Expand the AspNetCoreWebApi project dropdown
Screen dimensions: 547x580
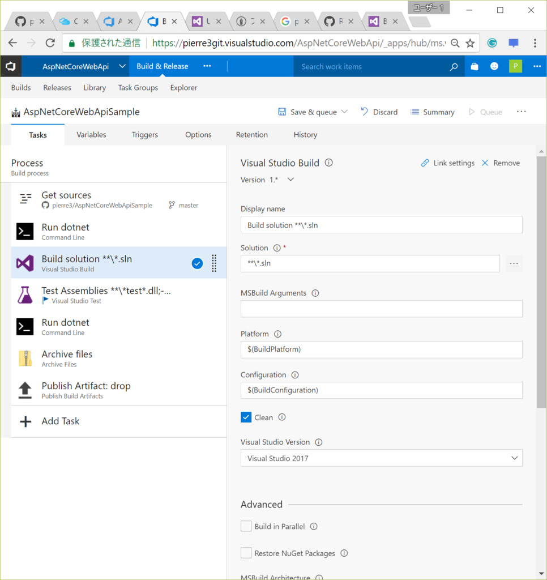pyautogui.click(x=122, y=66)
